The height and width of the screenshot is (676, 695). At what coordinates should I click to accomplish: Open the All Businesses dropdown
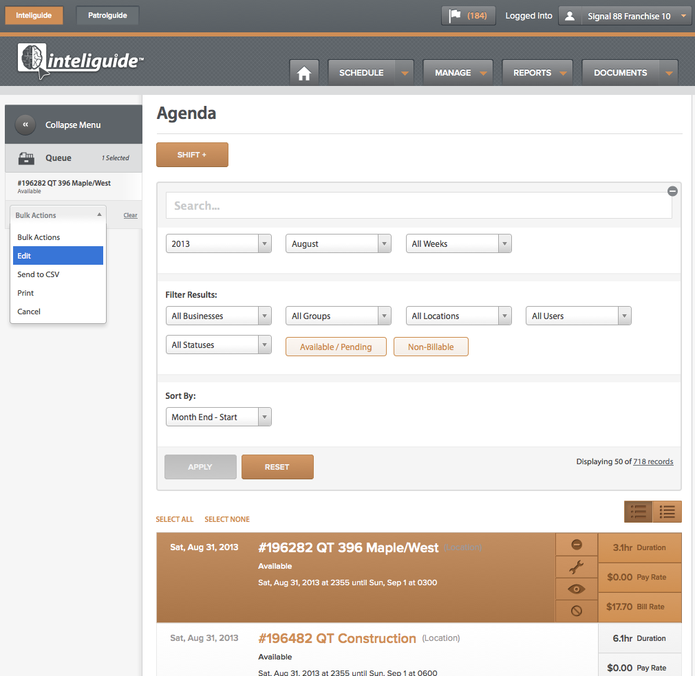coord(219,316)
